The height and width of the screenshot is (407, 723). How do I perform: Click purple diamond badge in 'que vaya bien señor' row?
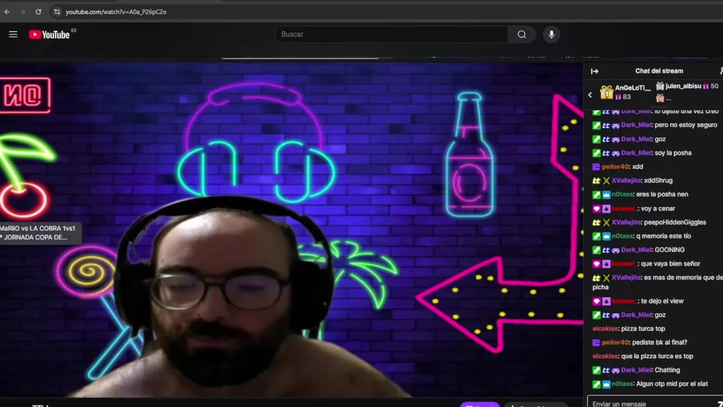(606, 264)
